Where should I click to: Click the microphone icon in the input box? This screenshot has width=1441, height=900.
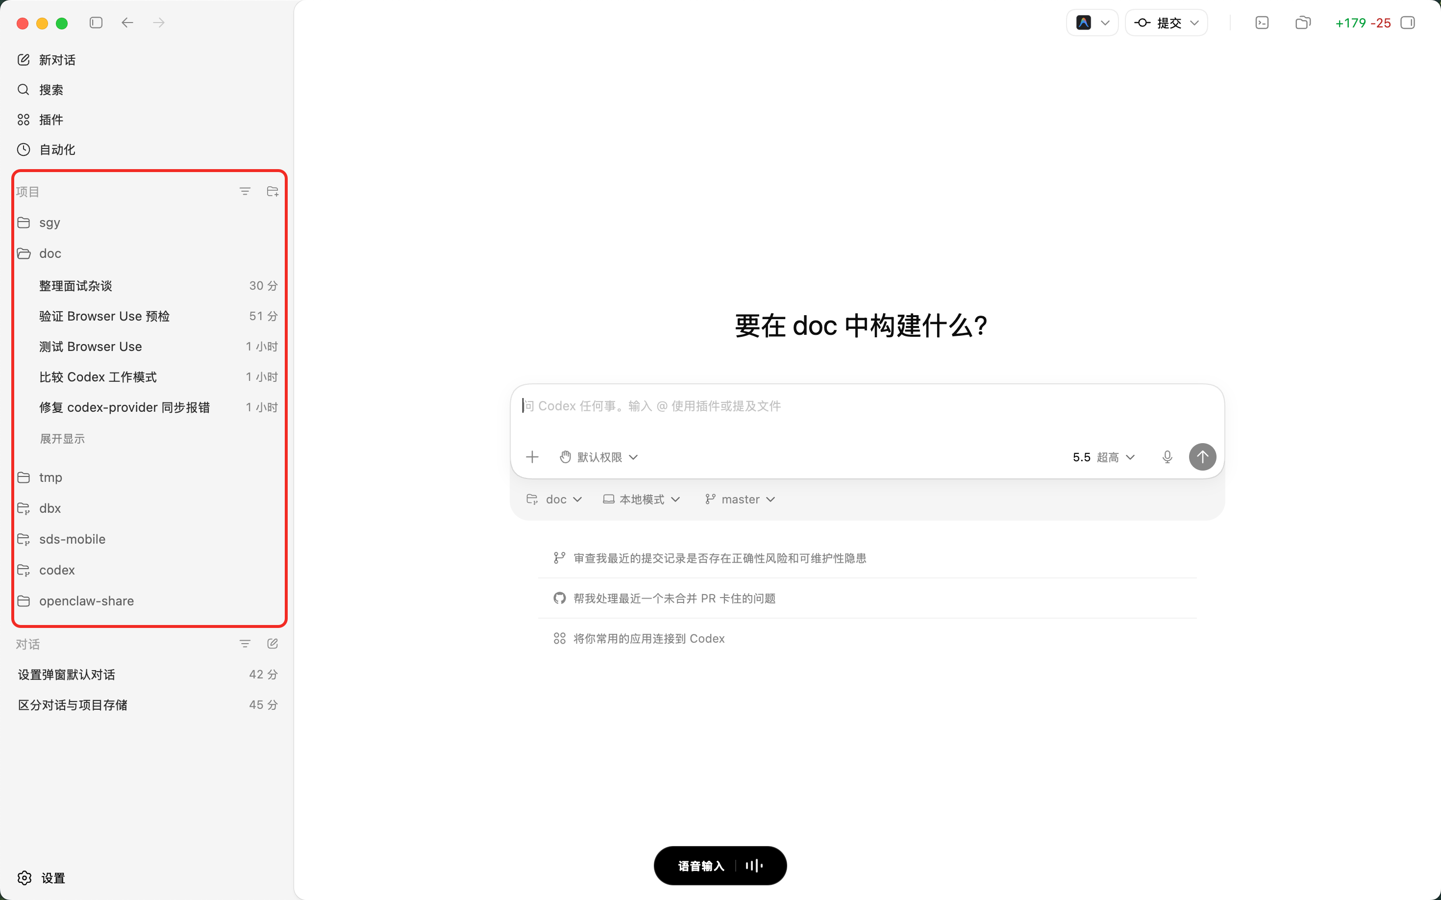point(1167,456)
